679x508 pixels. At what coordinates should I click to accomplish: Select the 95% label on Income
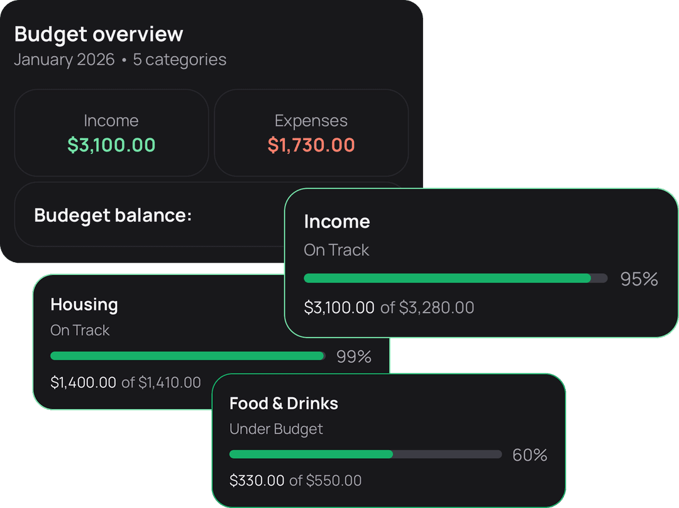point(639,279)
